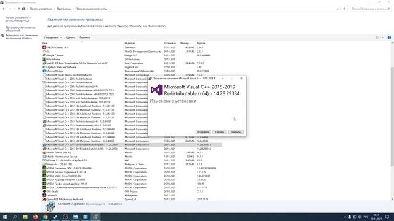This screenshot has width=394, height=221.
Task: Launch Firefox from the taskbar
Action: point(35,217)
